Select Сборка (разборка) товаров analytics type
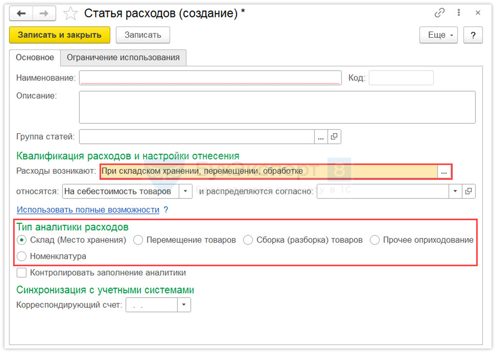The width and height of the screenshot is (496, 353). coord(248,240)
